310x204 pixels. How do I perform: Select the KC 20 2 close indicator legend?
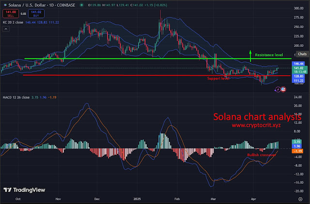coord(13,23)
